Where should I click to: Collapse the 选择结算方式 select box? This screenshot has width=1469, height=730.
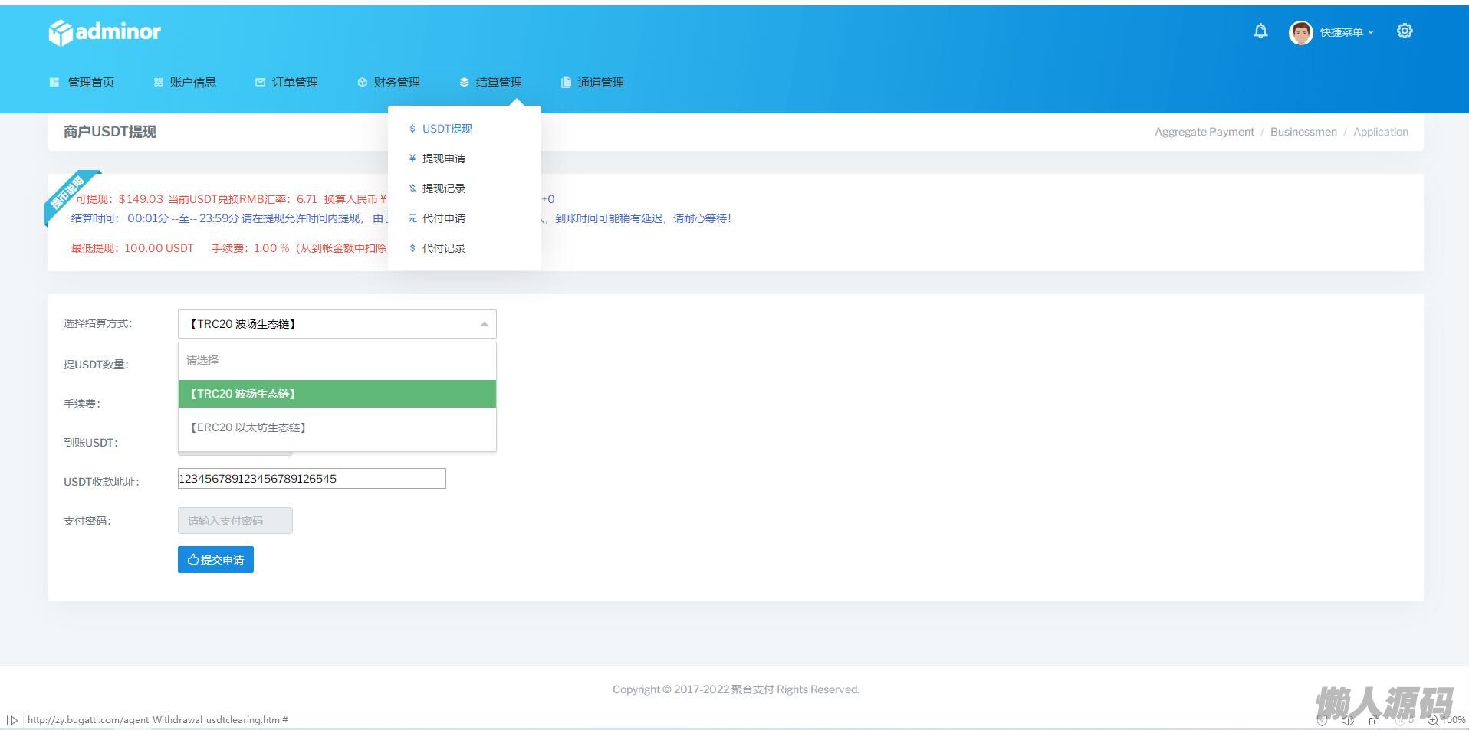(x=337, y=324)
